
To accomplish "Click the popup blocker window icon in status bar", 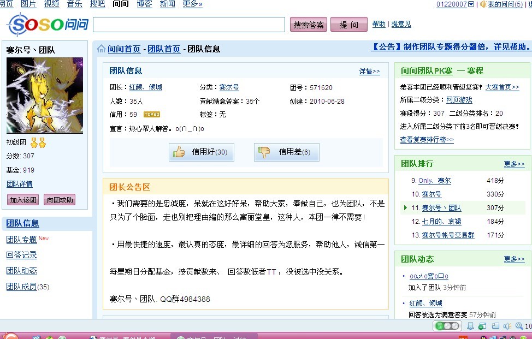I will 482,326.
